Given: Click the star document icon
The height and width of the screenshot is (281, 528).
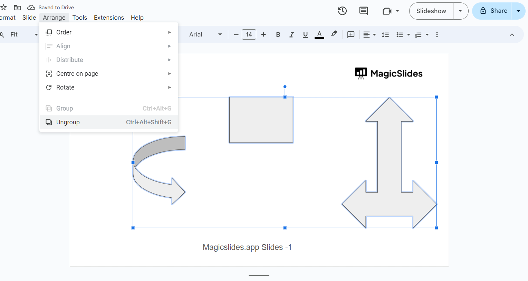Looking at the screenshot, I should [x=4, y=7].
